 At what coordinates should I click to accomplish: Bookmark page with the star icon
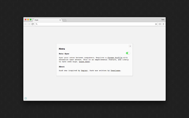(x=156, y=24)
